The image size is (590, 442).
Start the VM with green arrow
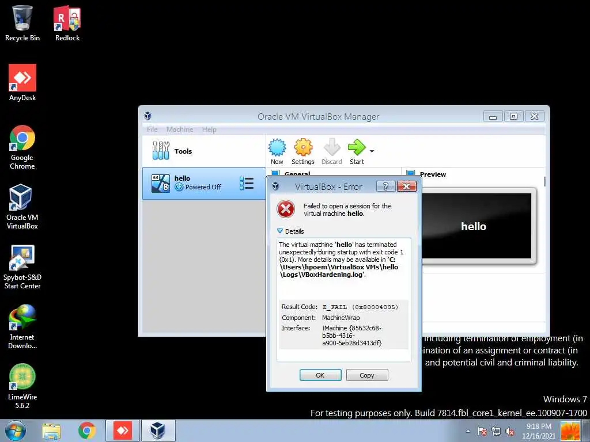(357, 151)
